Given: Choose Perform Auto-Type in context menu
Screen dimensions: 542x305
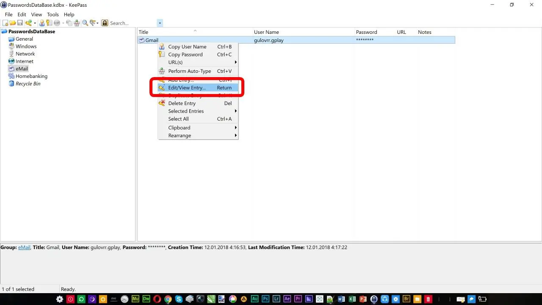Looking at the screenshot, I should tap(198, 71).
